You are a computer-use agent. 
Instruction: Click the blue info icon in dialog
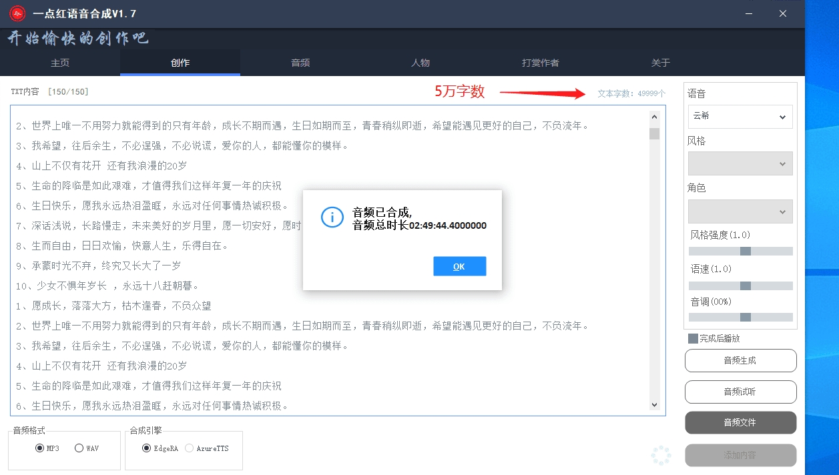[x=332, y=217]
